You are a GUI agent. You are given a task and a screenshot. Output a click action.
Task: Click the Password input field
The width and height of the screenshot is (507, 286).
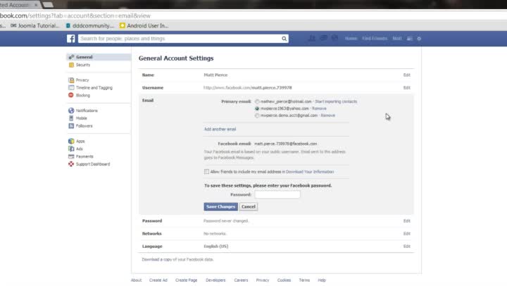click(277, 194)
